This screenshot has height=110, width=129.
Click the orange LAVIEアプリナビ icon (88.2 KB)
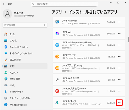[x=57, y=56]
